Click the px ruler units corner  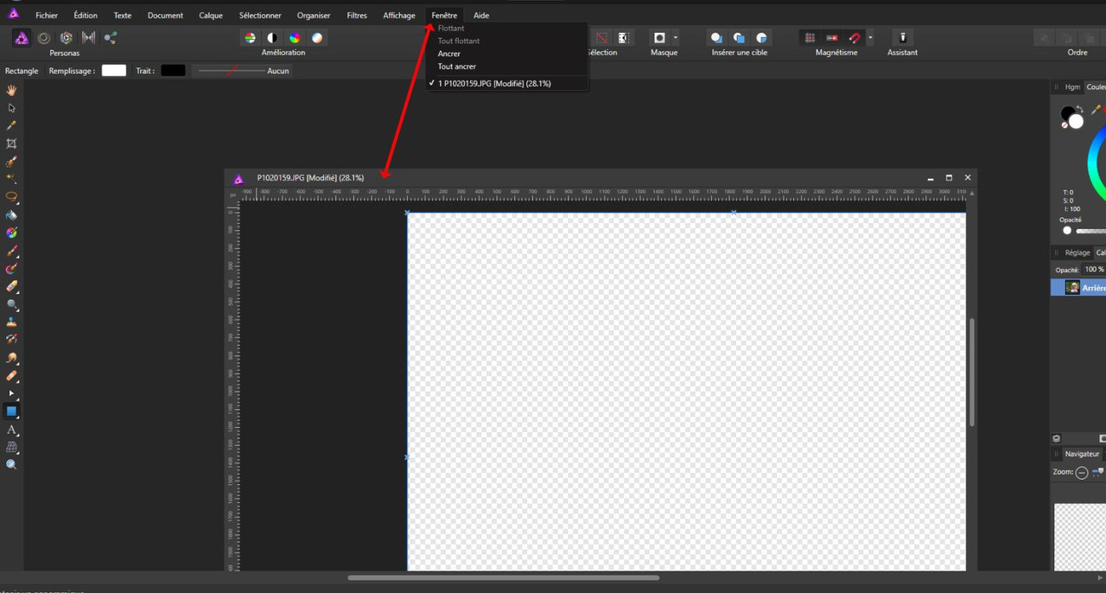pyautogui.click(x=232, y=195)
